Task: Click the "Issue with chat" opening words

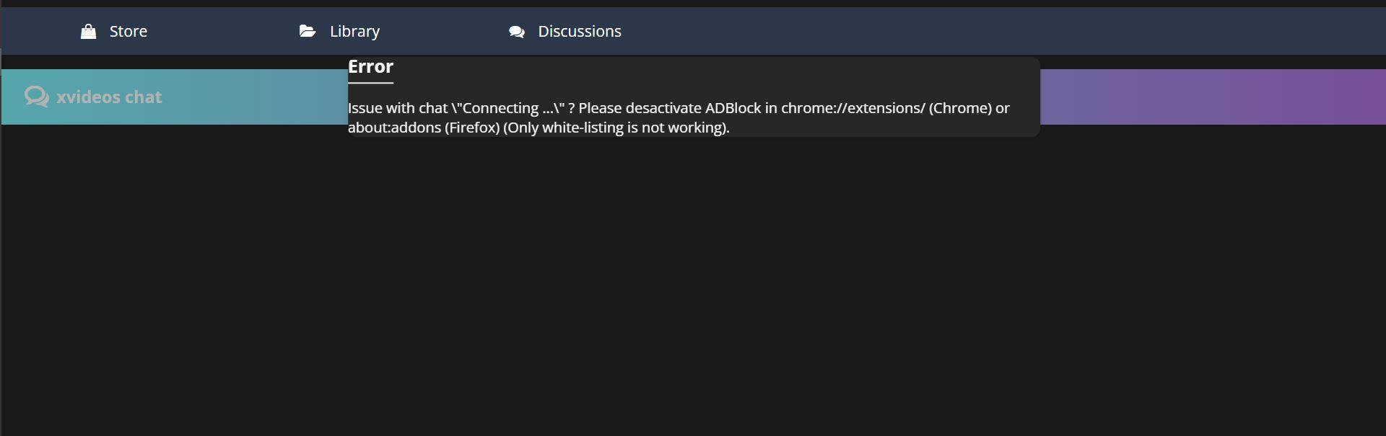Action: click(x=398, y=108)
